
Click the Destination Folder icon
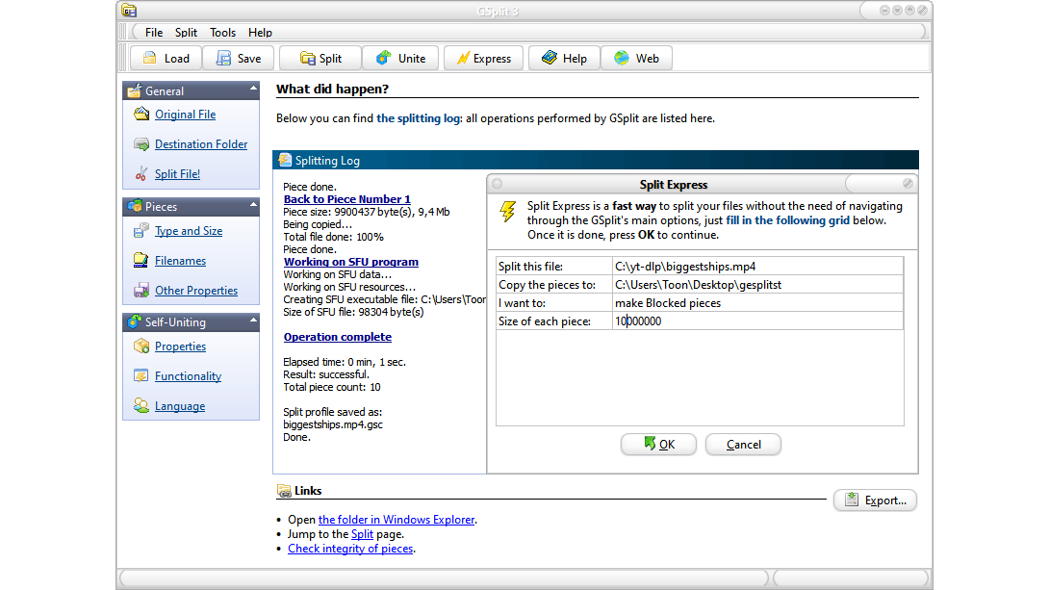141,143
